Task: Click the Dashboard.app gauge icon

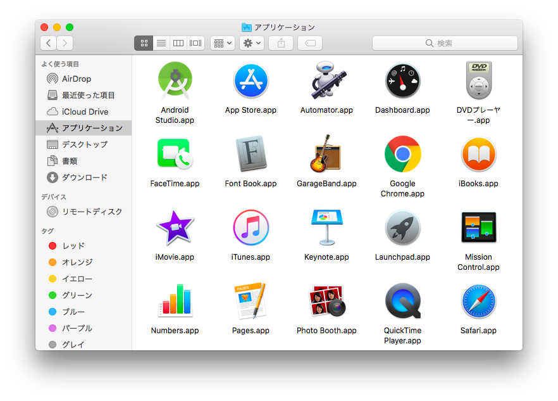Action: (x=402, y=81)
